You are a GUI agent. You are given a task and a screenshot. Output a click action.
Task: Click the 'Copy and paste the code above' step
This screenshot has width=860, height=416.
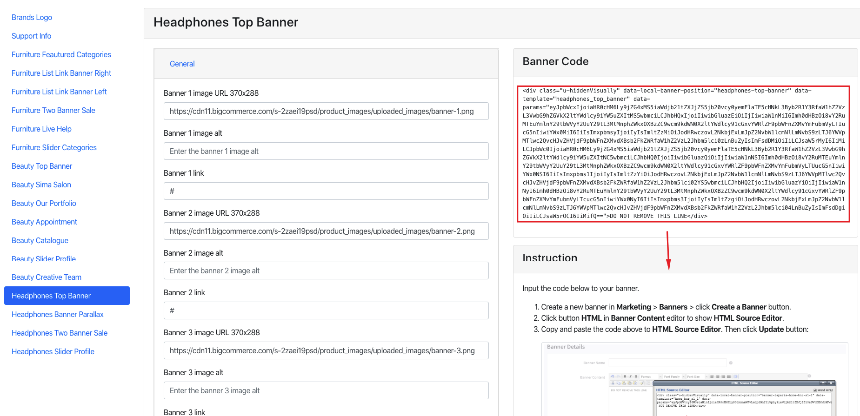(x=674, y=329)
